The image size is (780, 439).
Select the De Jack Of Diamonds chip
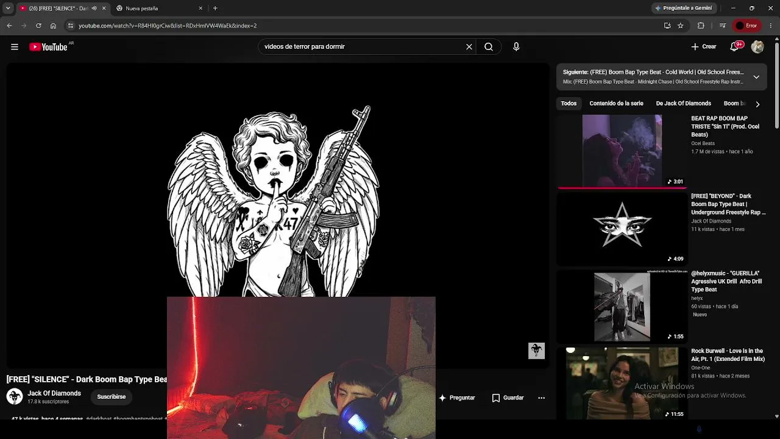coord(683,104)
